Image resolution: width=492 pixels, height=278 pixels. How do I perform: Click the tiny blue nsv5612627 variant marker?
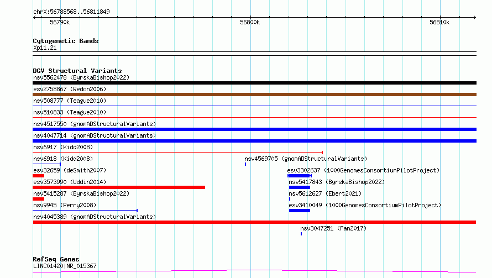point(290,200)
